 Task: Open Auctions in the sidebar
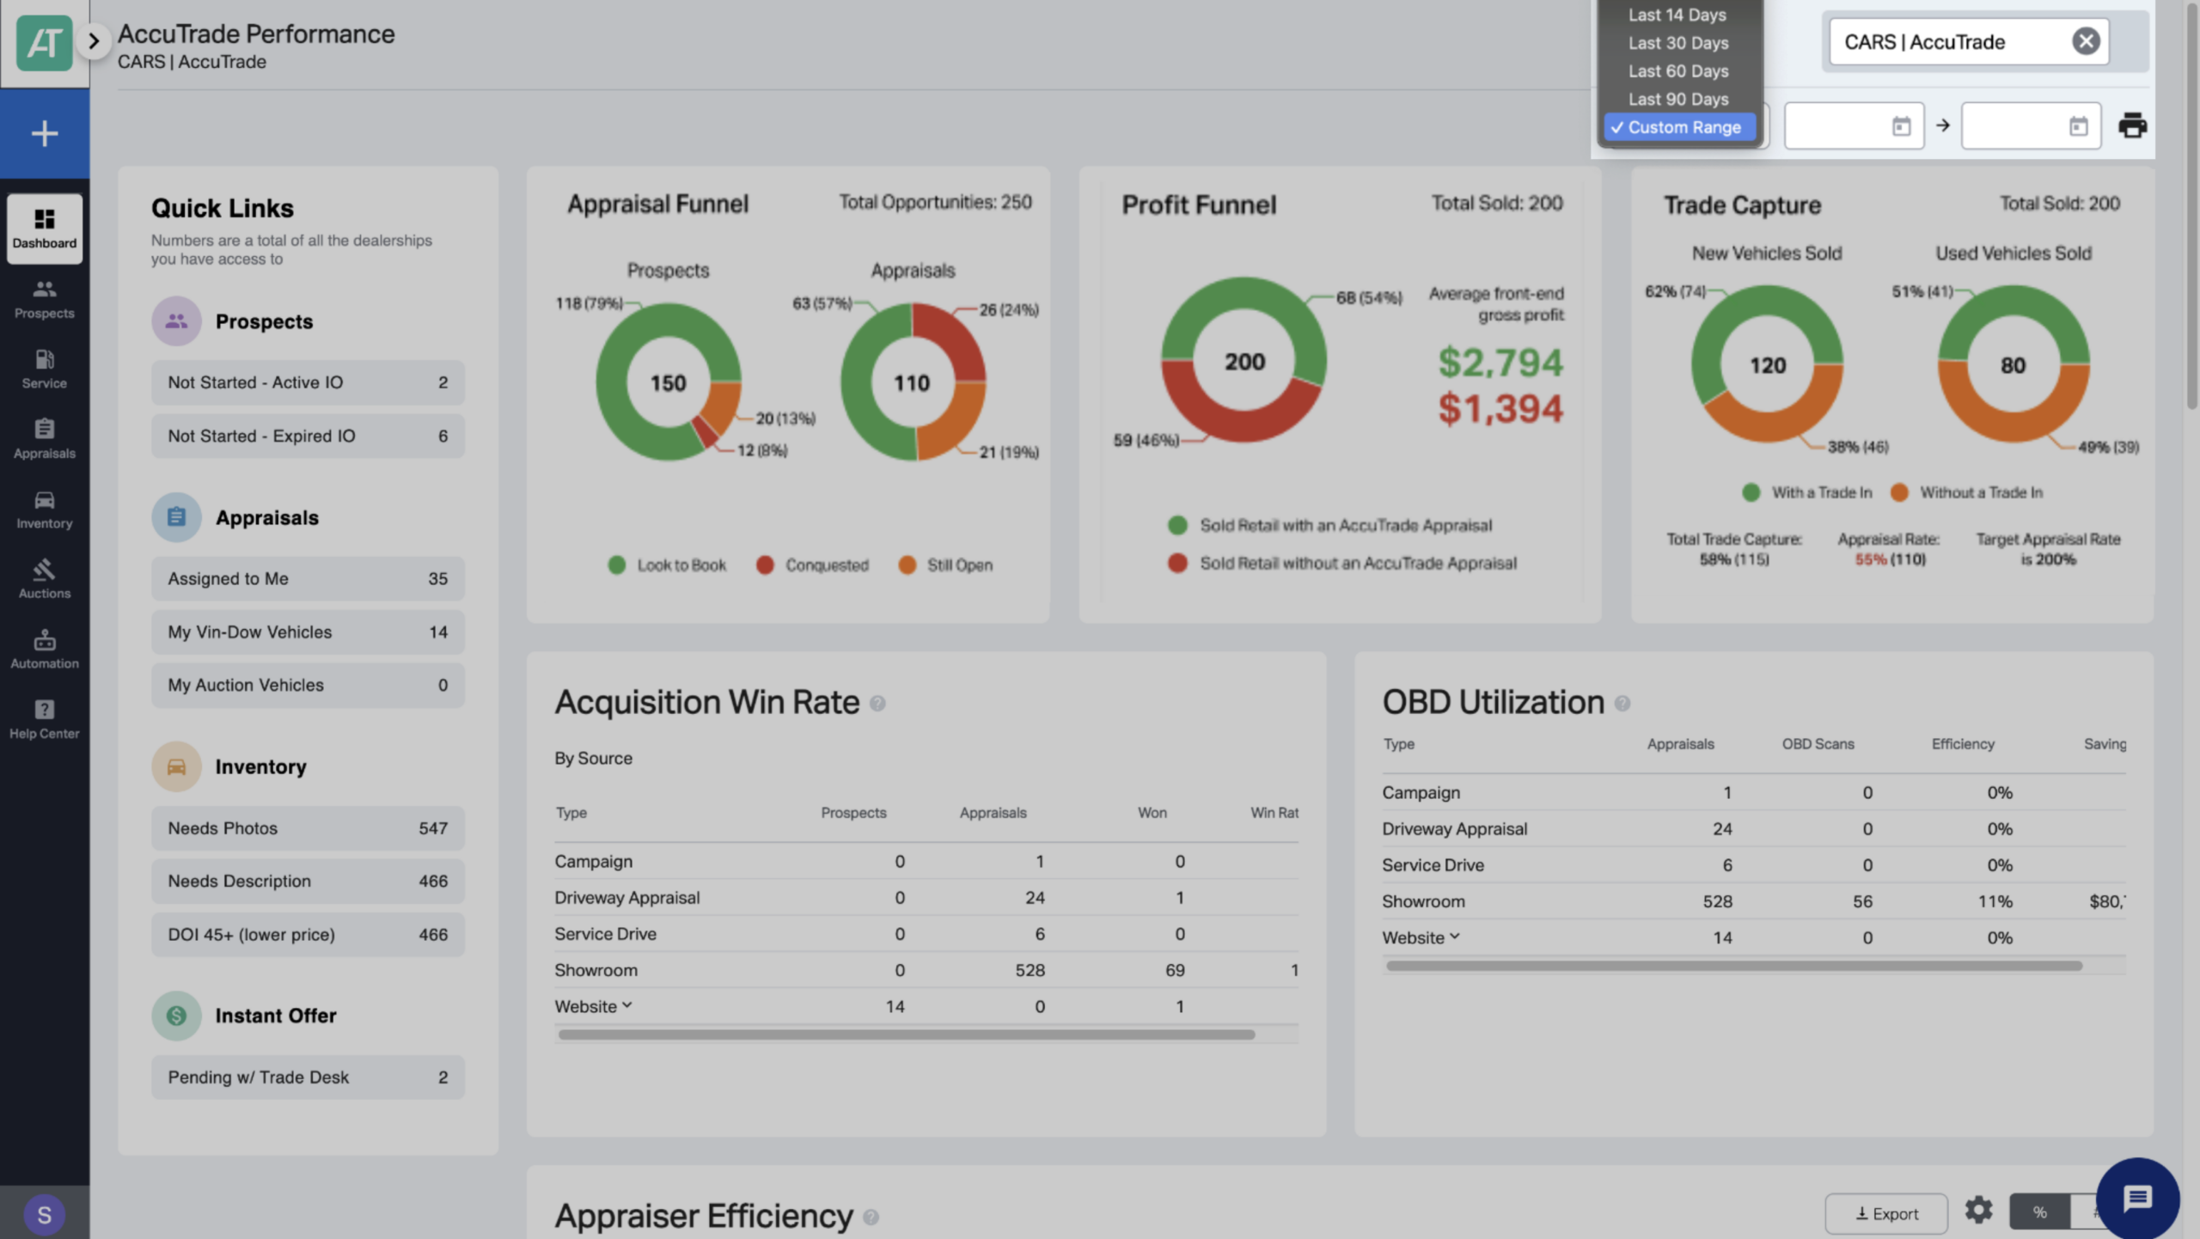(45, 579)
